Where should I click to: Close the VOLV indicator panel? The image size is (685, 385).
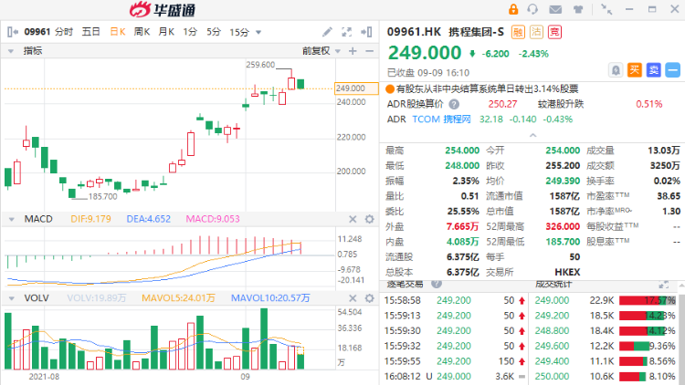point(353,298)
